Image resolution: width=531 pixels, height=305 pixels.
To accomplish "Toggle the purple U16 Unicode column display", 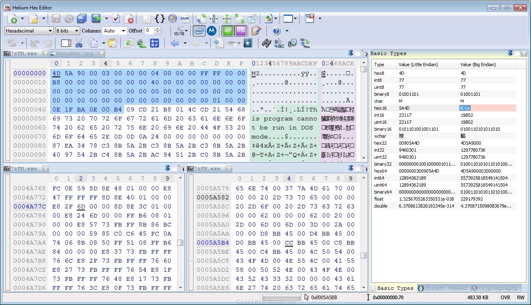I will tap(240, 31).
